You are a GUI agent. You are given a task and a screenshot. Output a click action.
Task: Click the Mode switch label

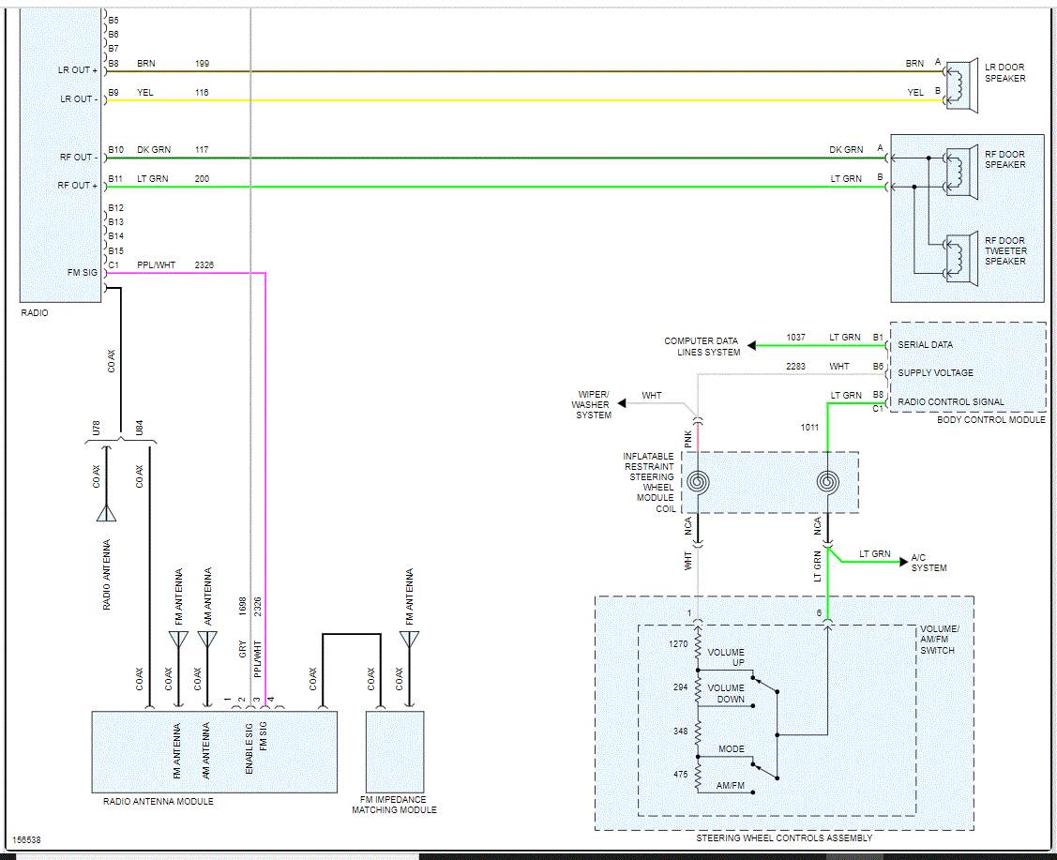[731, 749]
